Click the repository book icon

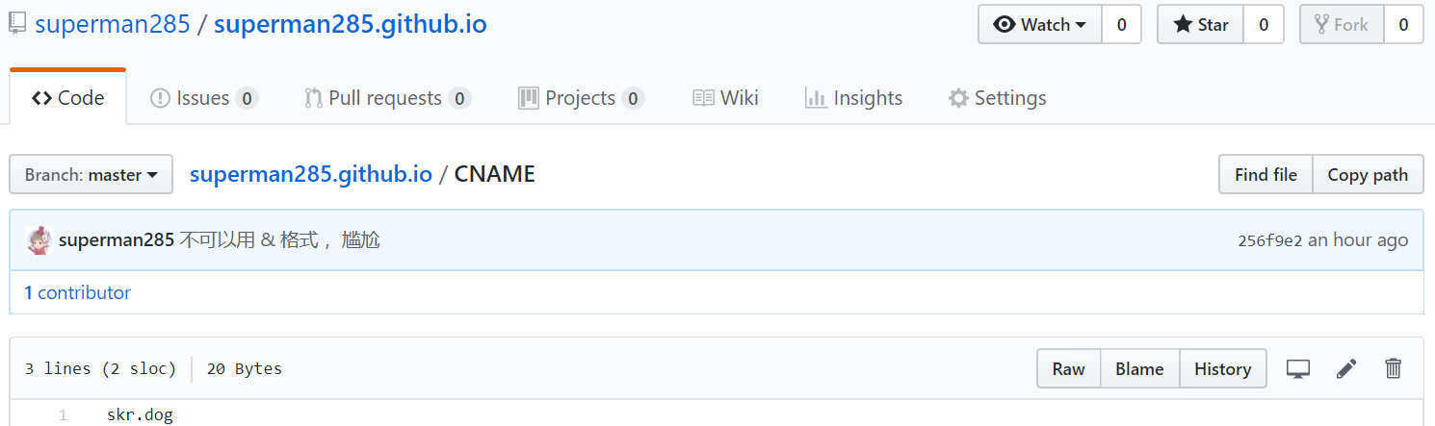coord(17,24)
